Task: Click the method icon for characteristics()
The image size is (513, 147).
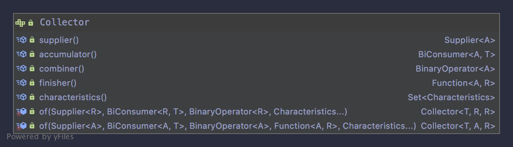Action: [22, 97]
